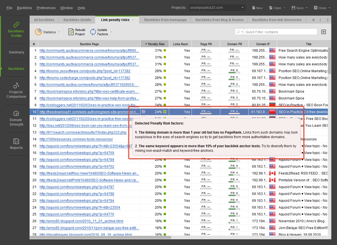The height and width of the screenshot is (245, 337).
Task: Sort by Page PR column header
Action: [x=206, y=44]
